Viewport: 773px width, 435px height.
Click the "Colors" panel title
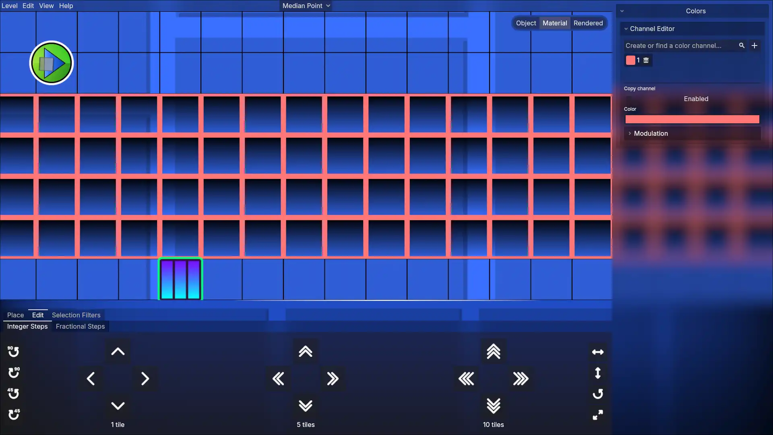click(x=696, y=11)
